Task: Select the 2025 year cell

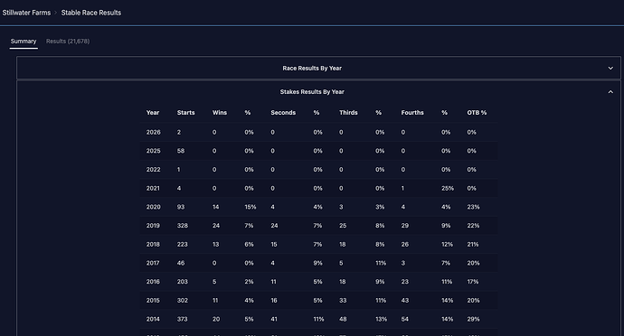Action: (153, 151)
